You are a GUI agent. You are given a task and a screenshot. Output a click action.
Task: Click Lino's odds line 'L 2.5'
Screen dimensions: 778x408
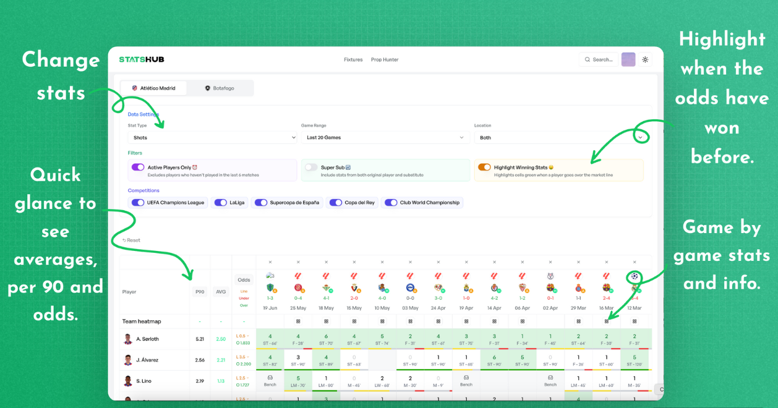pyautogui.click(x=243, y=378)
